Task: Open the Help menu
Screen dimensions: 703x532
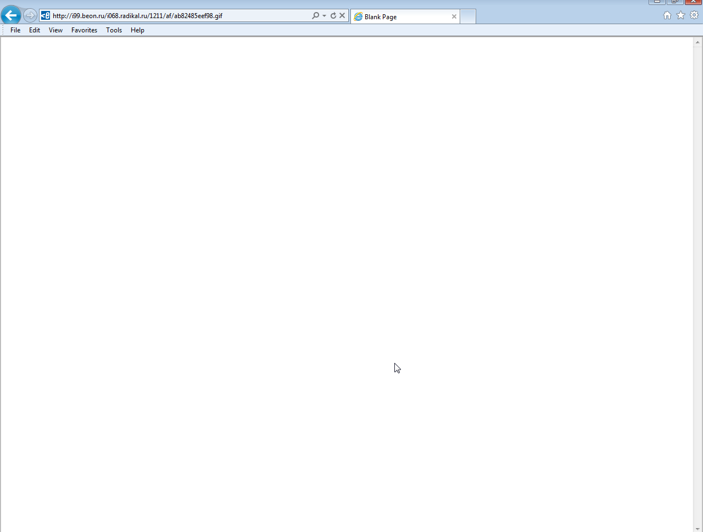Action: [137, 30]
